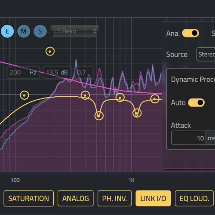This screenshot has height=215, width=215.
Task: Click the 100 frequency axis label
Action: coord(15,180)
